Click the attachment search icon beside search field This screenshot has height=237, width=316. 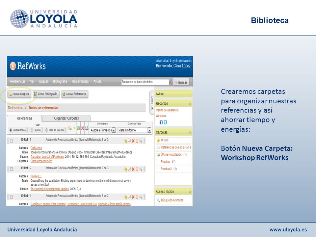click(171, 82)
